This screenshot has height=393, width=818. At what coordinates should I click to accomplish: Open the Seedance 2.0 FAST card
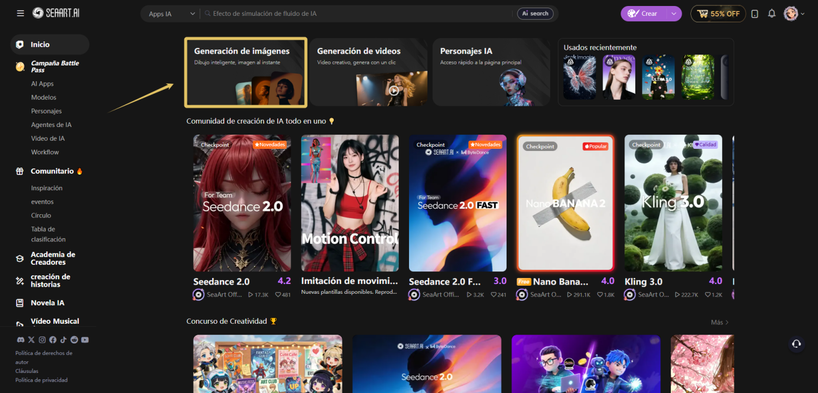click(x=458, y=203)
